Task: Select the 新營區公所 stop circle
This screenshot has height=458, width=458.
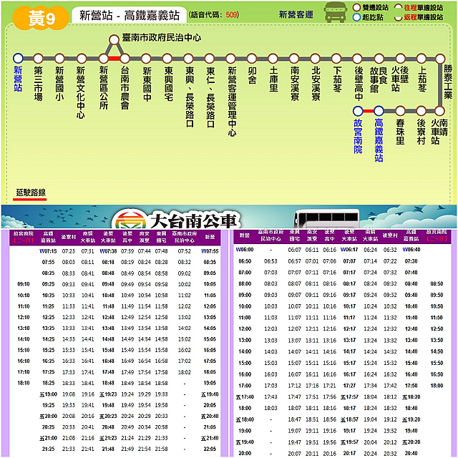Action: [x=103, y=59]
